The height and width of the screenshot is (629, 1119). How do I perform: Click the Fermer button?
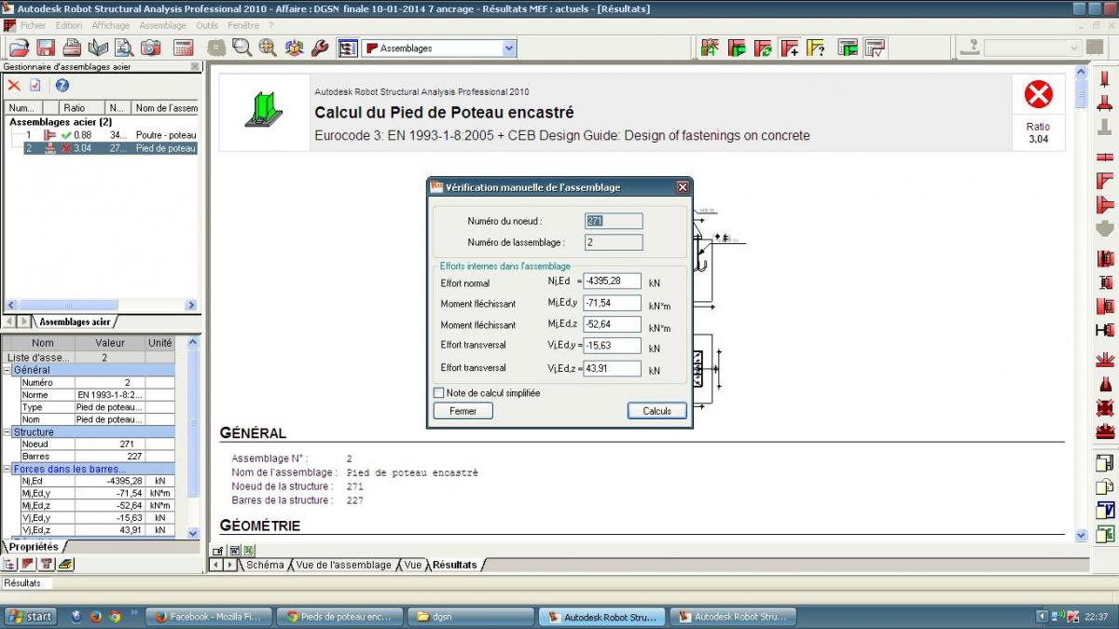coord(463,411)
